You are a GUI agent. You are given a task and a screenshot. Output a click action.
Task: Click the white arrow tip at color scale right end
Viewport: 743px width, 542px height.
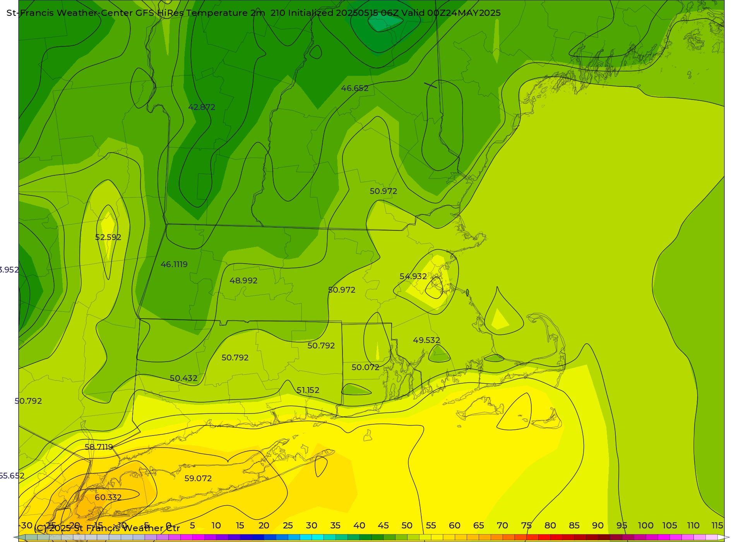[x=723, y=537]
